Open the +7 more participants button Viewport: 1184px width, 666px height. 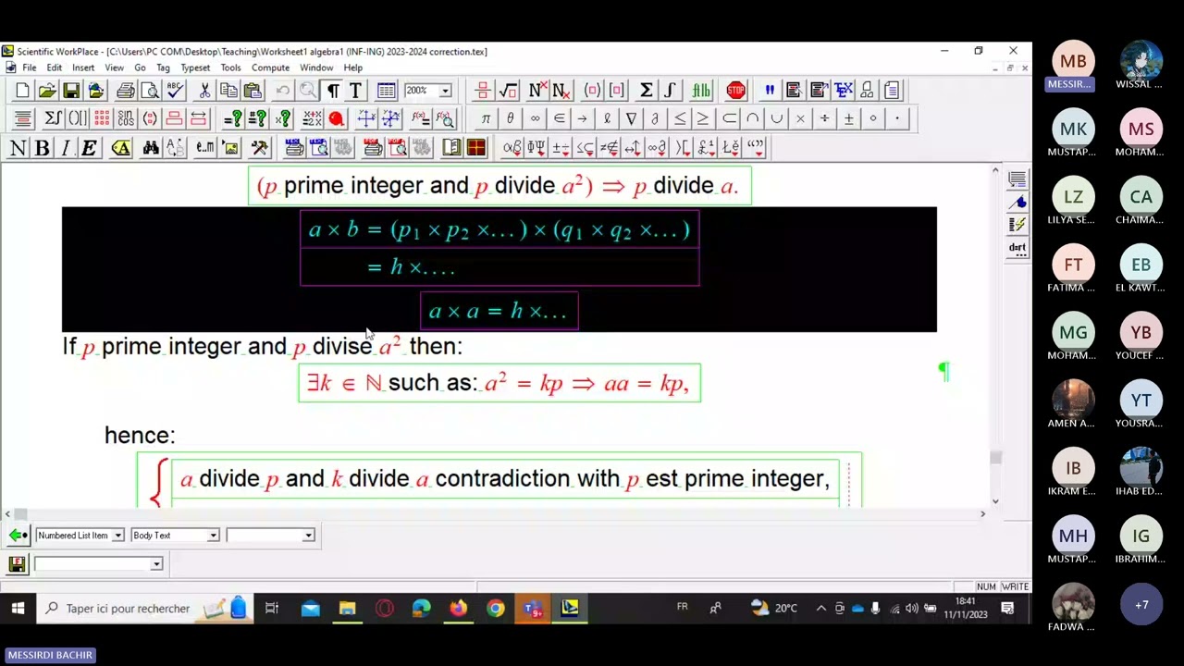(x=1141, y=605)
